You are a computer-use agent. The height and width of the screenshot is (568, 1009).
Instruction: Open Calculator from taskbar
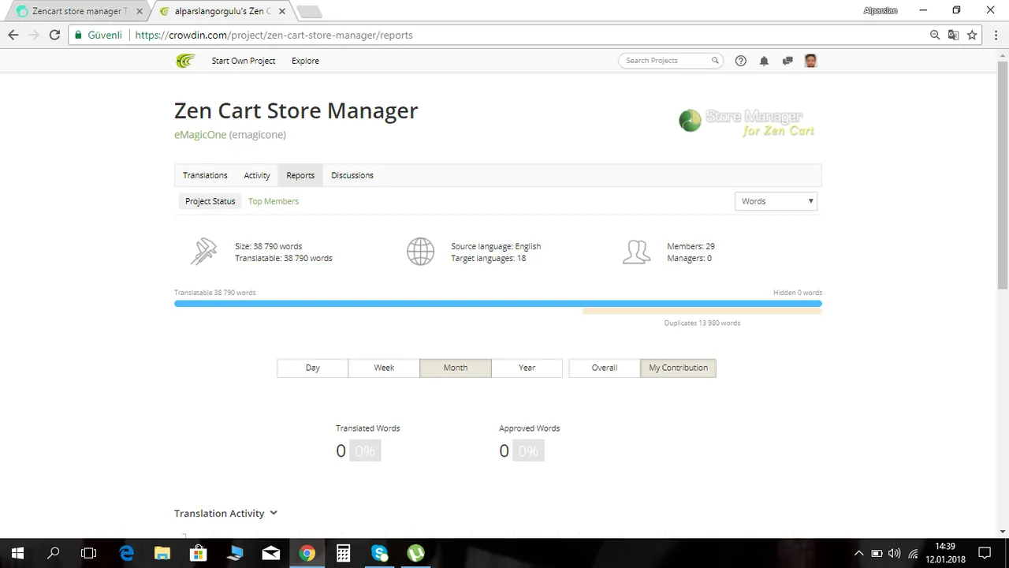click(343, 553)
